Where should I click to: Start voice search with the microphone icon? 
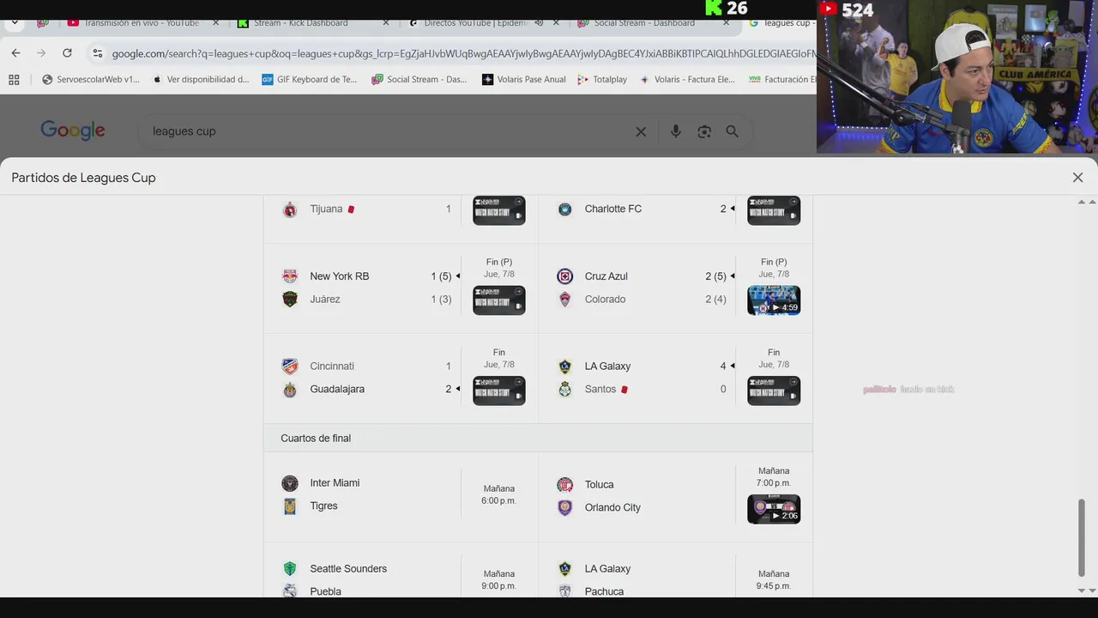click(x=676, y=131)
